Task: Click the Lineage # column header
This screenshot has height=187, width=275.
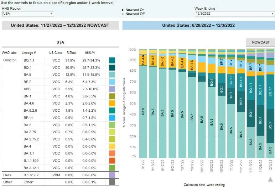Action: click(x=28, y=53)
